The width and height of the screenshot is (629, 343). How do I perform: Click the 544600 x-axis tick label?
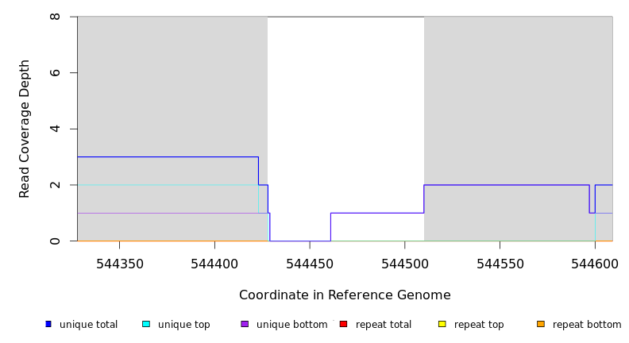[594, 264]
